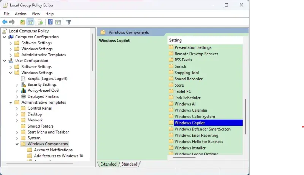Collapse Windows Components tree node
Image resolution: width=304 pixels, height=175 pixels.
pyautogui.click(x=17, y=144)
